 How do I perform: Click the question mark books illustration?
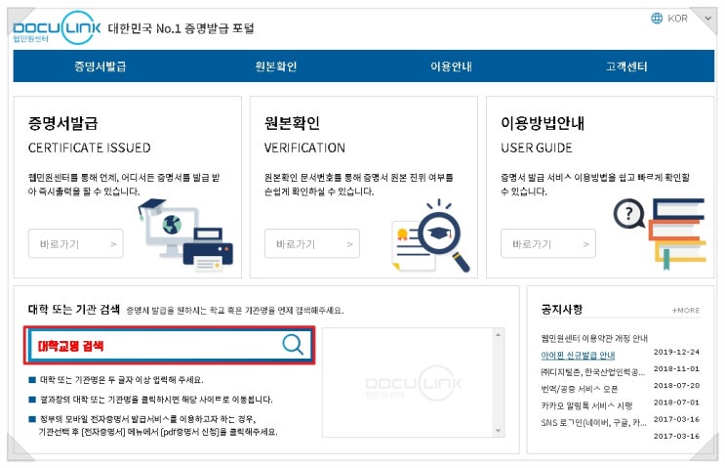coord(660,234)
